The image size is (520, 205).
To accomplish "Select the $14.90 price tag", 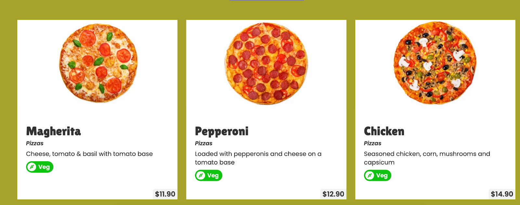I will [502, 194].
